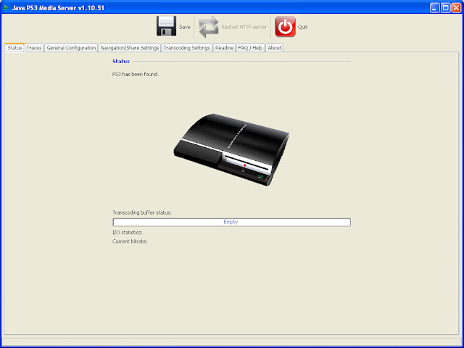Viewport: 464px width, 348px height.
Task: Maximize the Java PS3 Media Server window
Action: (445, 7)
